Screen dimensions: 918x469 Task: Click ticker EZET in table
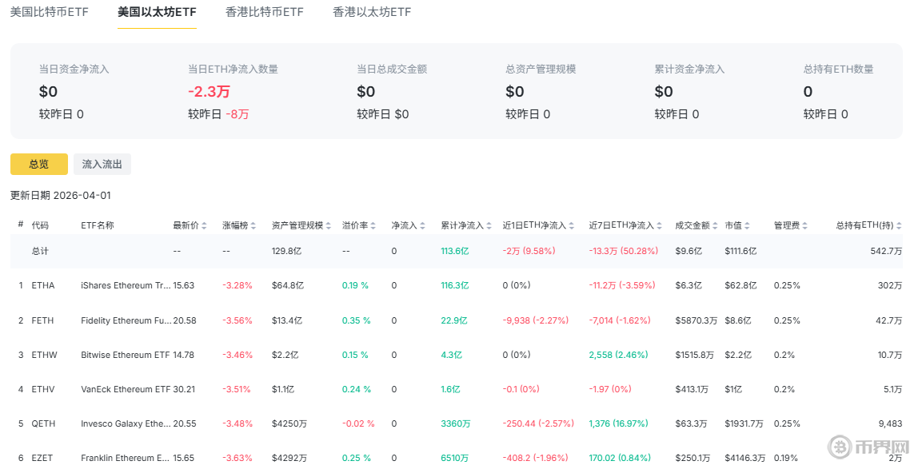42,459
